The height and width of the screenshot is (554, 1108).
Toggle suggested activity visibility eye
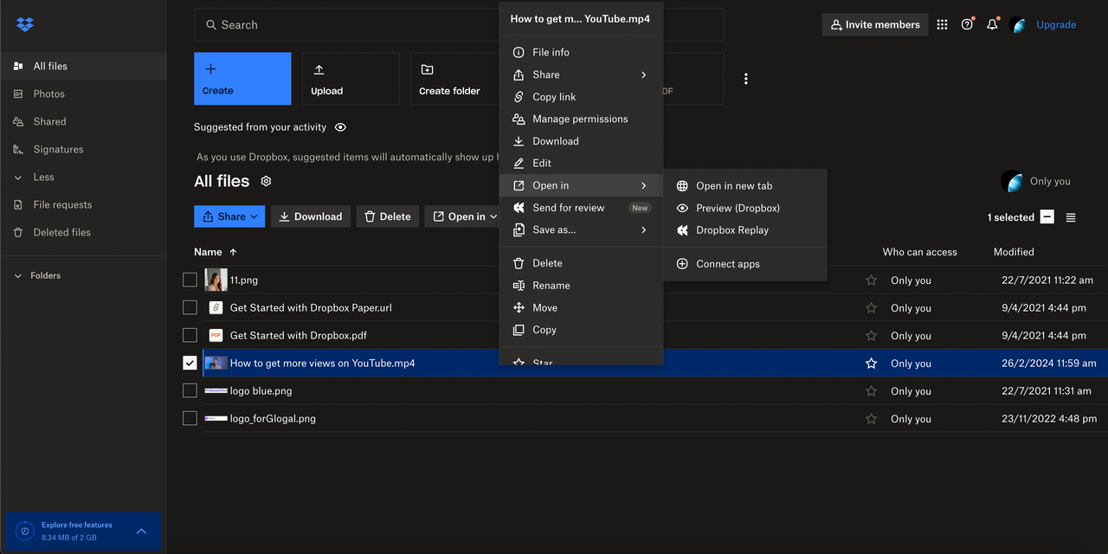[340, 127]
